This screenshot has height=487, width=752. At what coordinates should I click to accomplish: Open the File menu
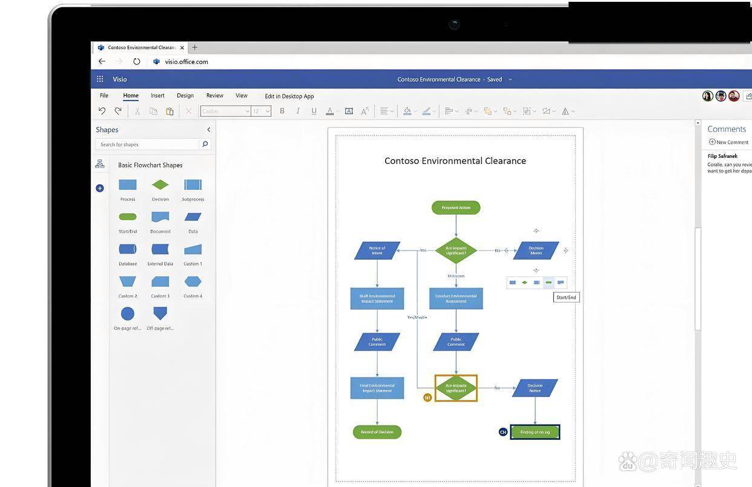(104, 96)
